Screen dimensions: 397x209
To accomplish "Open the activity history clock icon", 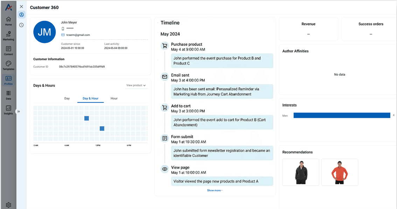I will (21, 25).
